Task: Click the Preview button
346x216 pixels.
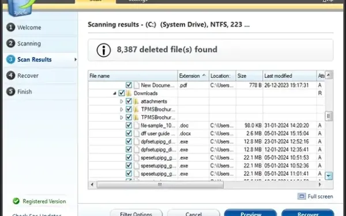Action: tap(250, 213)
